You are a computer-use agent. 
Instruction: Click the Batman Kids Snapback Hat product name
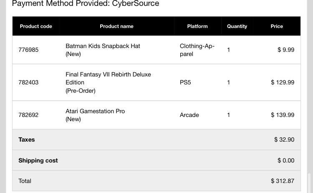[x=103, y=46]
